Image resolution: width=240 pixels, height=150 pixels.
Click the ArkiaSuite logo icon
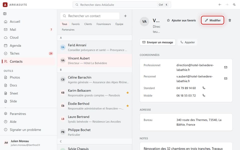click(x=5, y=5)
